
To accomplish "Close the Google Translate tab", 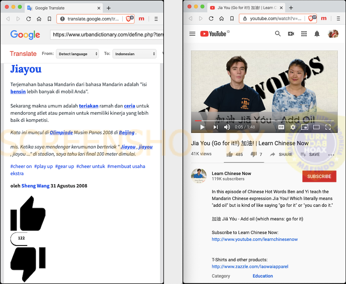I will click(99, 8).
